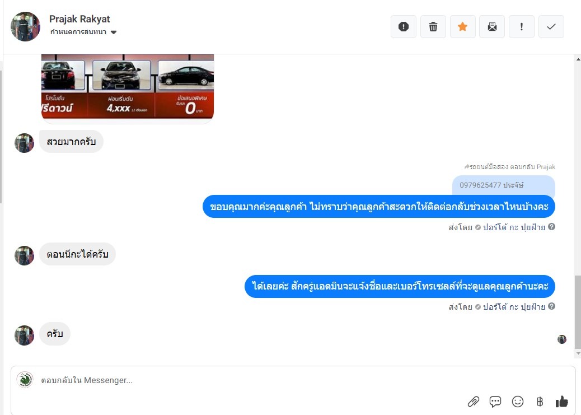Click the Baht payment request icon
The width and height of the screenshot is (581, 415).
(540, 401)
